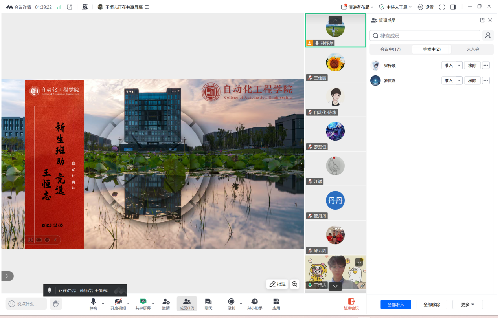Expand 演讲者布局 layout dropdown
The height and width of the screenshot is (318, 498).
(x=357, y=7)
